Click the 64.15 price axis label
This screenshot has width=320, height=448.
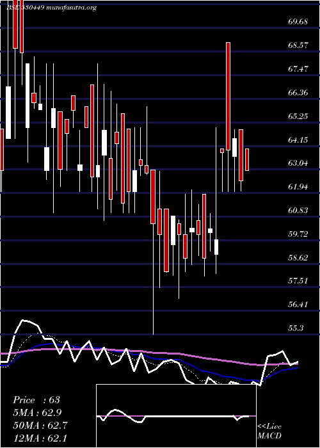[298, 140]
